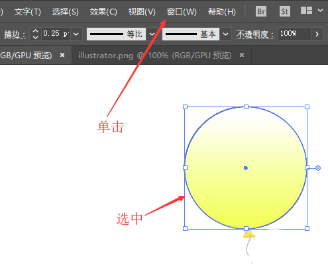Open the 帮助(H) menu

[x=222, y=11]
